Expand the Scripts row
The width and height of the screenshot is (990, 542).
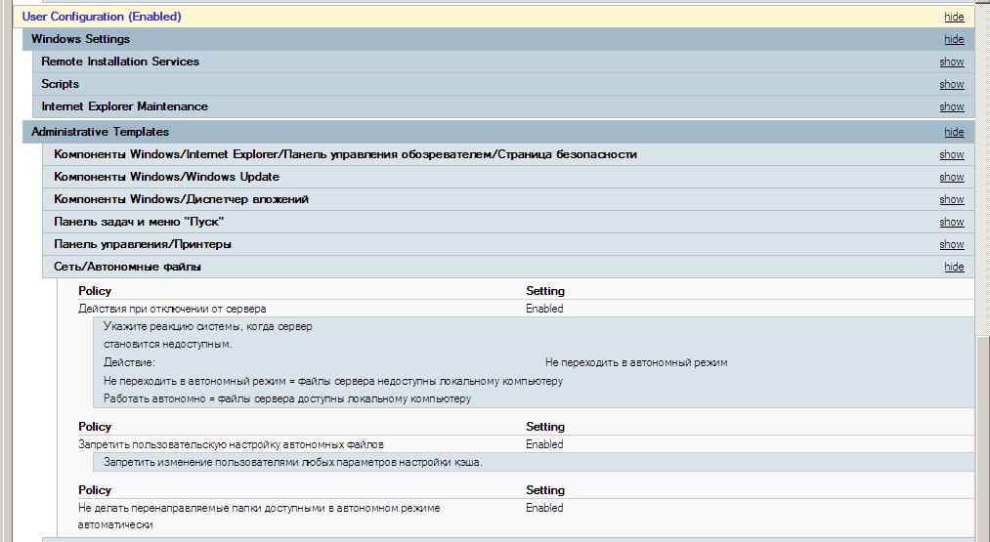click(503, 84)
